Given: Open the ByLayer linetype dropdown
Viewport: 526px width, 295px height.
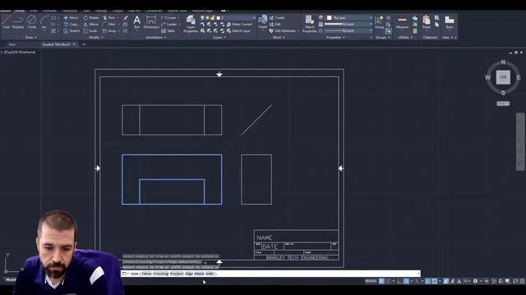Looking at the screenshot, I should point(348,30).
